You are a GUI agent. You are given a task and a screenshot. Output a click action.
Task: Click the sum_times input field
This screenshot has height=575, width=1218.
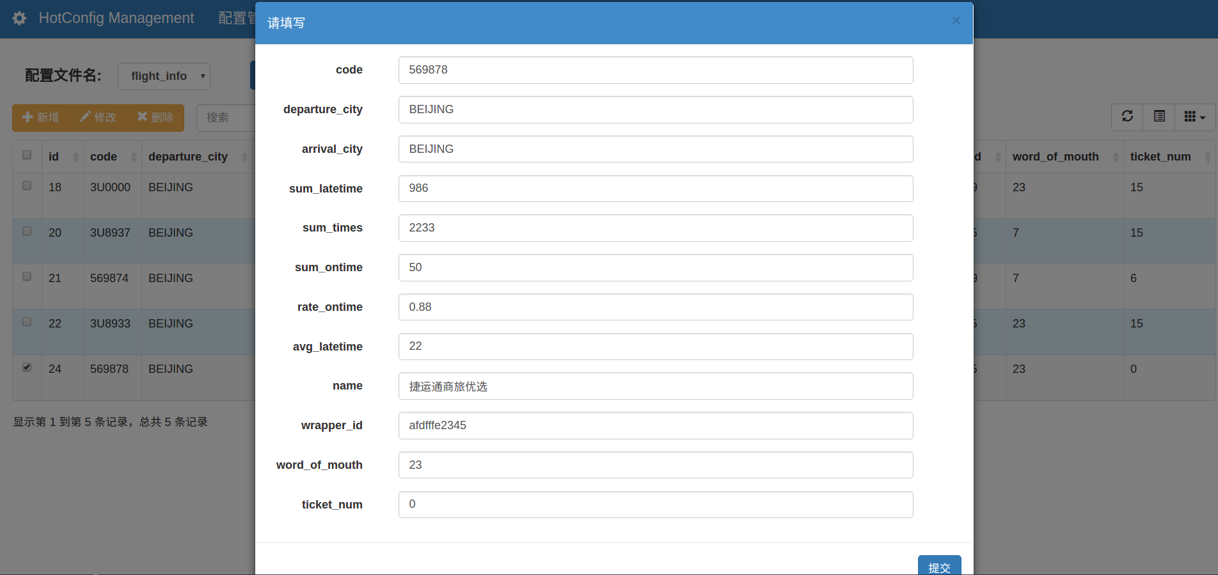656,228
